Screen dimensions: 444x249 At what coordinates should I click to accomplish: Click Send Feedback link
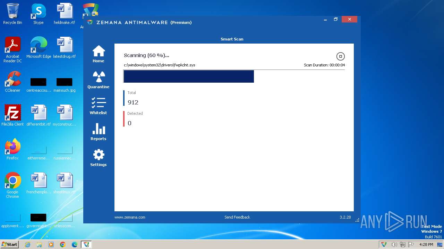(x=237, y=217)
